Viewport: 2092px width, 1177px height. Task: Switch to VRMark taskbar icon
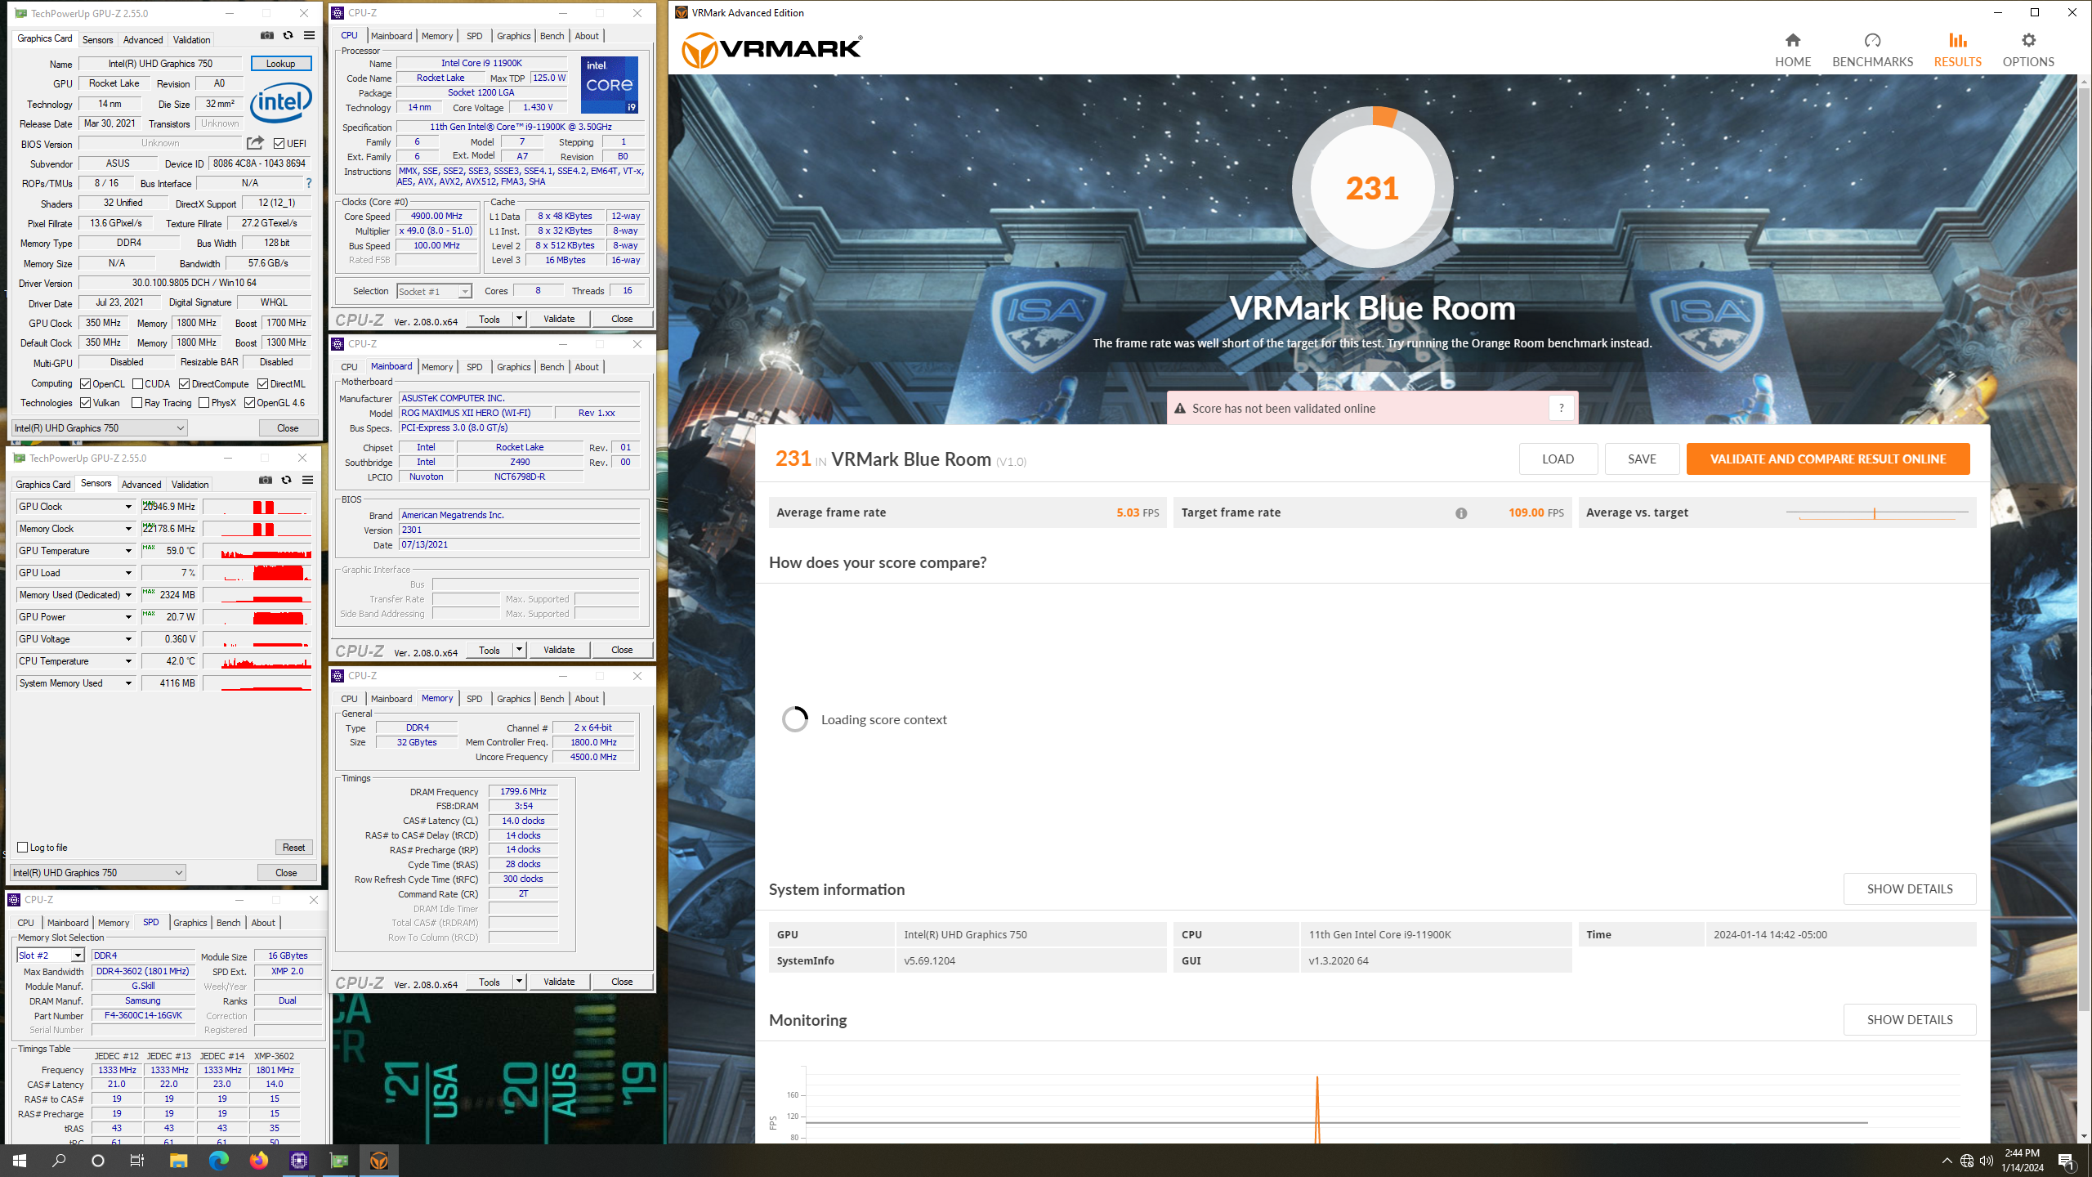pos(378,1160)
